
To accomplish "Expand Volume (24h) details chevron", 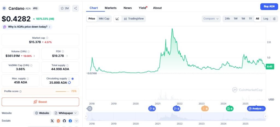I will 34,56.
